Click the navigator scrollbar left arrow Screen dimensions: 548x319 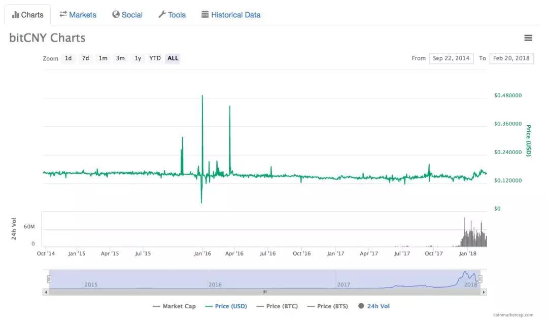pos(46,292)
